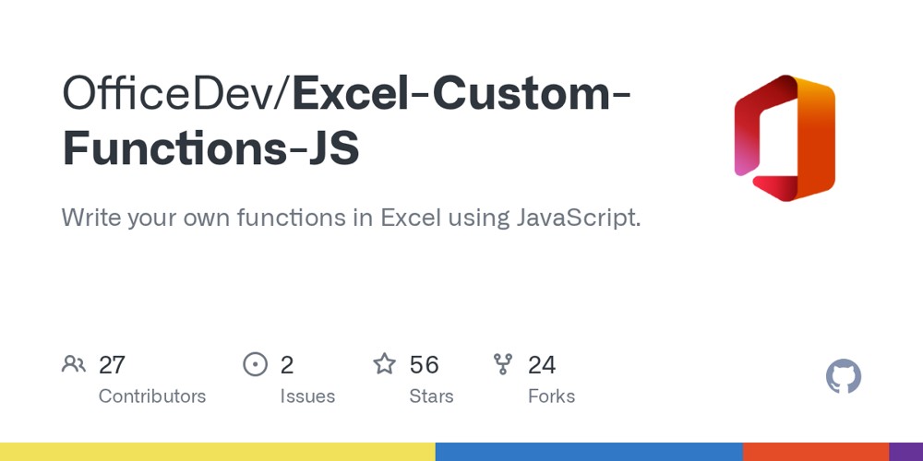
Task: Select the fork icon beside 24
Action: (503, 364)
